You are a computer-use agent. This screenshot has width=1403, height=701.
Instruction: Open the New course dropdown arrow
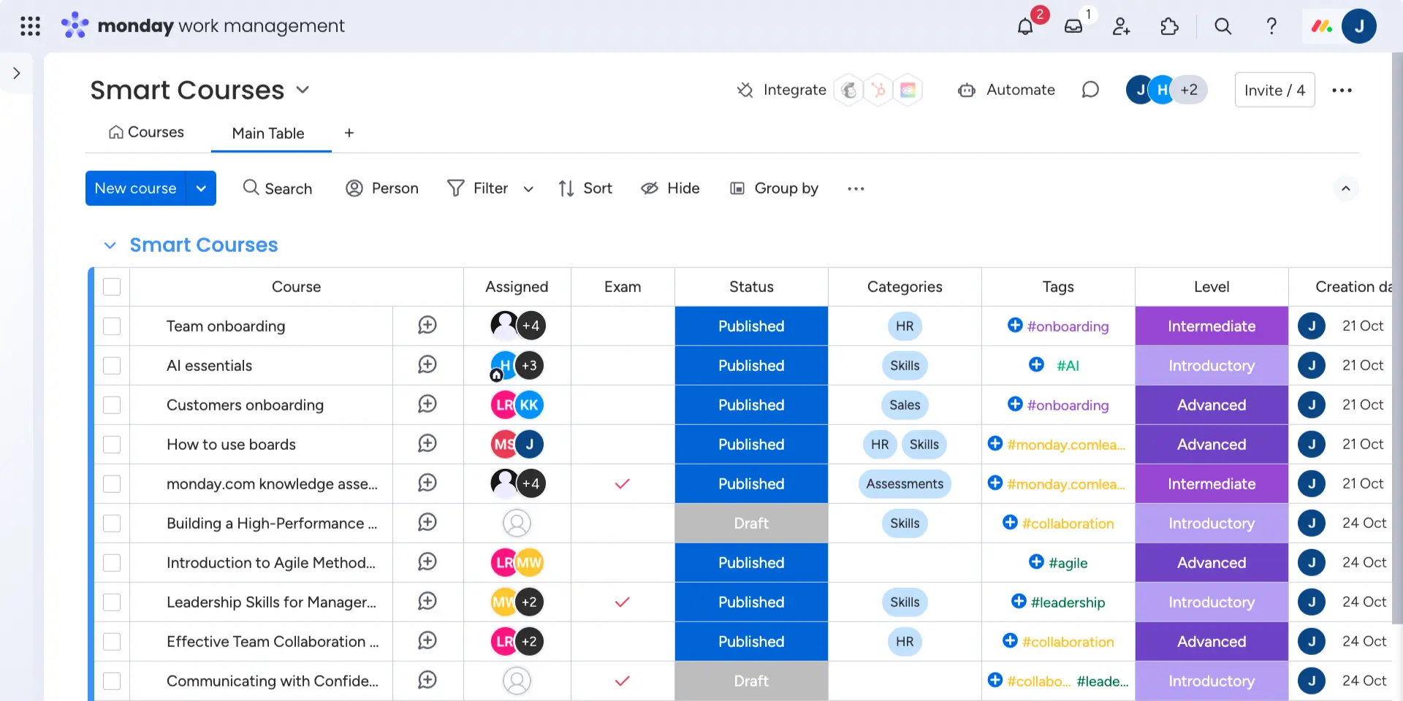pos(201,188)
